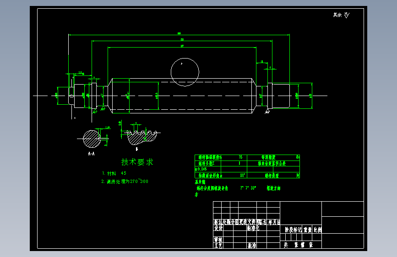
Task: Click the '15' value in the parameter table
Action: click(240, 157)
